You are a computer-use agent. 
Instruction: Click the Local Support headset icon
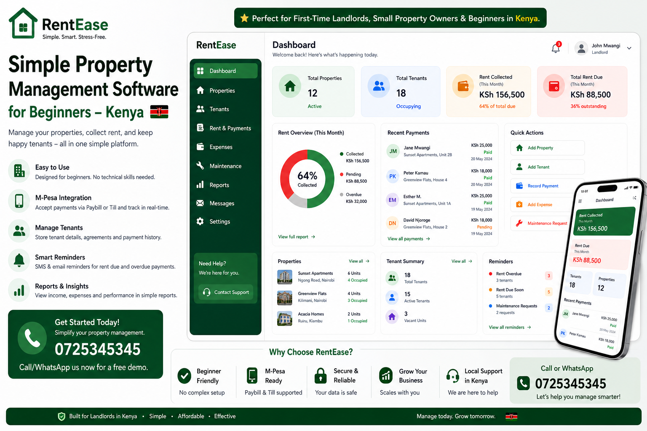[453, 375]
